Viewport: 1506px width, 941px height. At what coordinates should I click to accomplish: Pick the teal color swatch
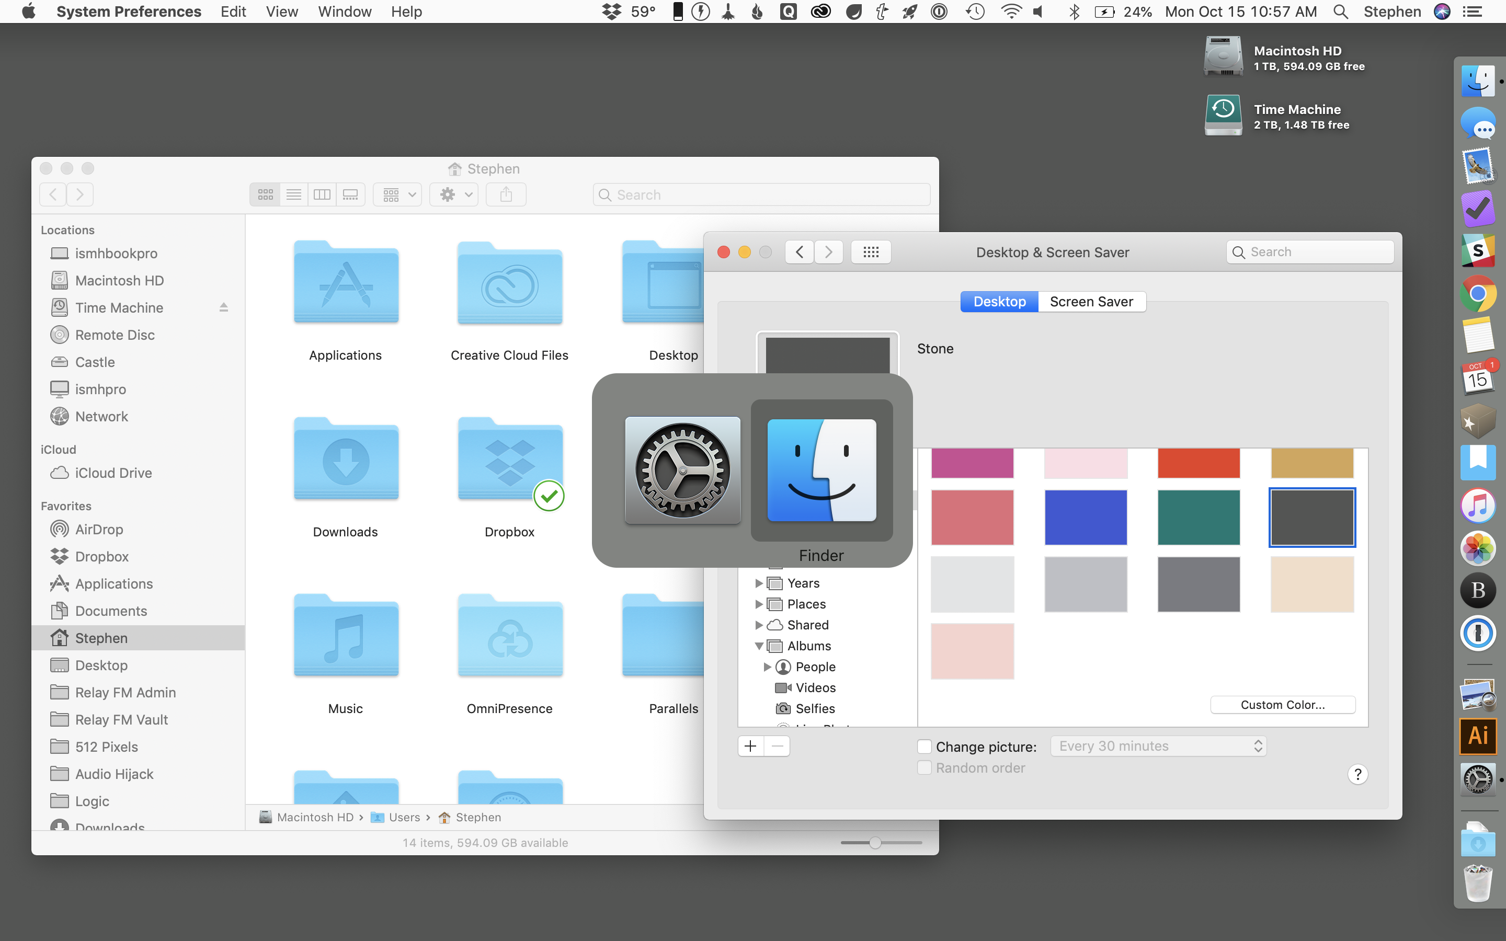tap(1199, 517)
